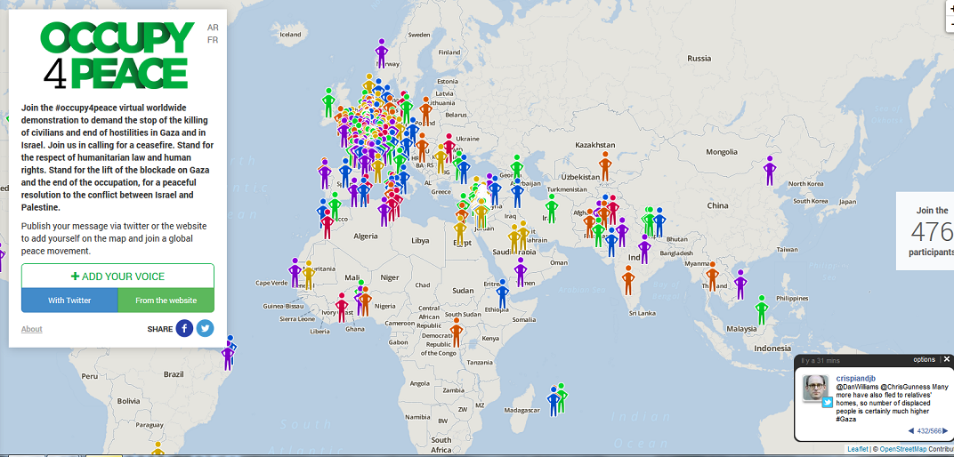Click the green marker east of Madagascar

pos(562,397)
